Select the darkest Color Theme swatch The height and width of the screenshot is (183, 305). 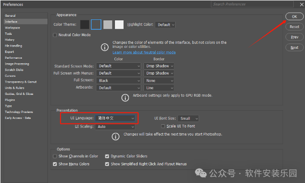(85, 24)
